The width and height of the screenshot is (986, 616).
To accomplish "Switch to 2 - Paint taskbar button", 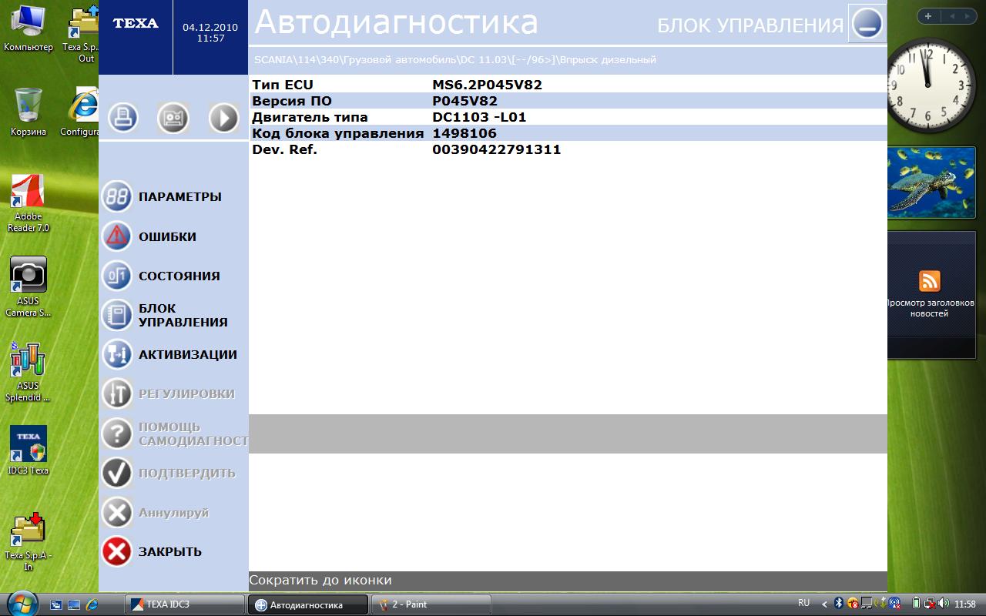I will click(431, 604).
